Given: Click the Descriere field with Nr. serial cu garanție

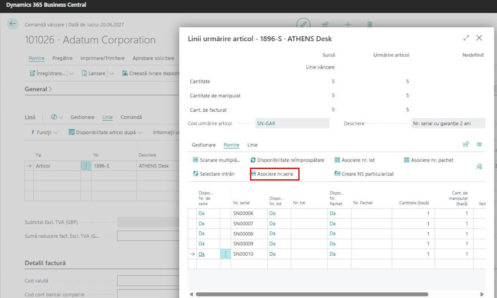Looking at the screenshot, I should tap(448, 124).
